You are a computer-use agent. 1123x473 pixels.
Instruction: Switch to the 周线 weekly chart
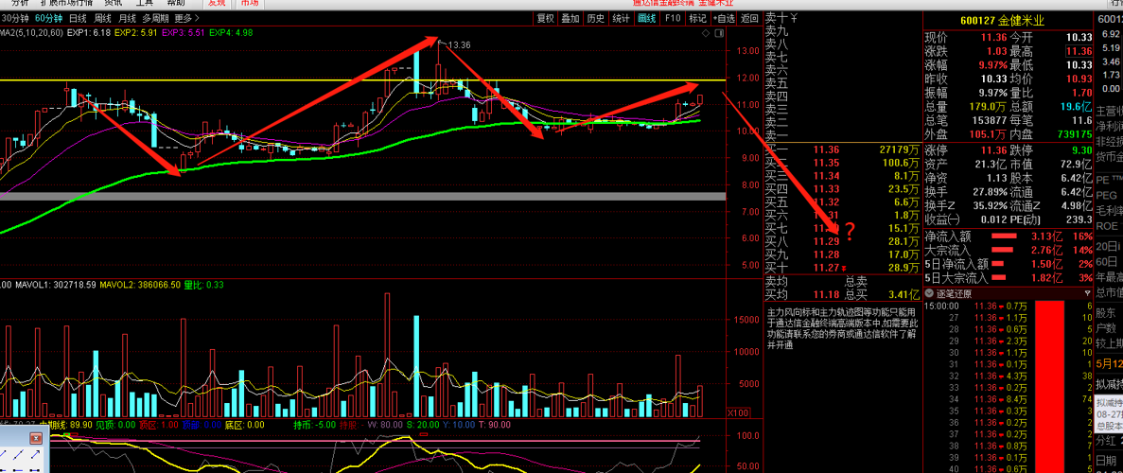click(103, 19)
